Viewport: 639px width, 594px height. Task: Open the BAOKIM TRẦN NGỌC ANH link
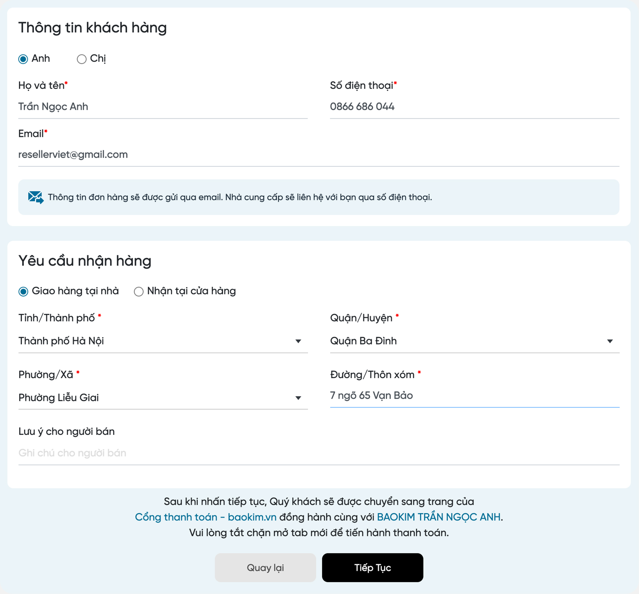pos(438,517)
